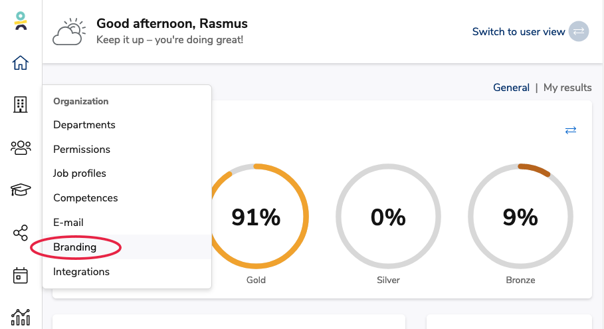604x329 pixels.
Task: Open the Home dashboard icon
Action: [21, 62]
